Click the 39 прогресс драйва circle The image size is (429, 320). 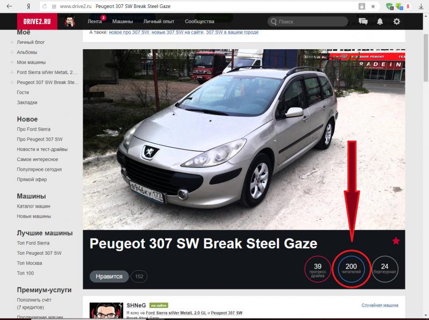[x=317, y=269]
